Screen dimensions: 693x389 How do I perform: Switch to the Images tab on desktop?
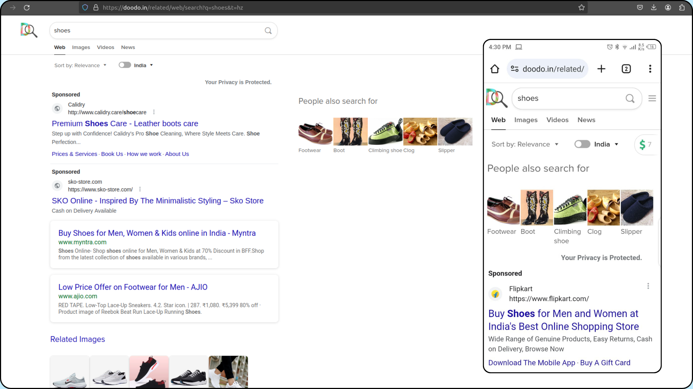81,47
